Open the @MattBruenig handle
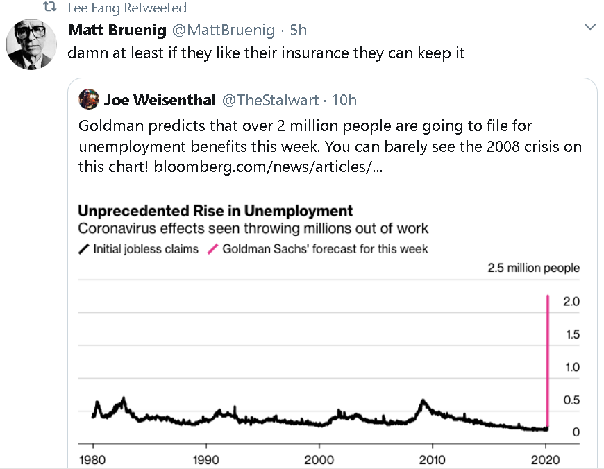Viewport: 604px width, 469px height. 224,30
